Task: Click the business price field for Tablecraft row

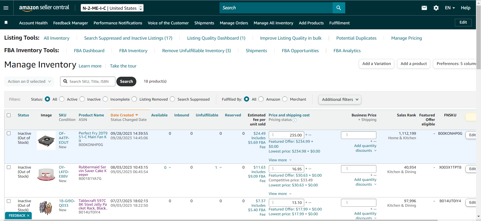Action: 359,202
